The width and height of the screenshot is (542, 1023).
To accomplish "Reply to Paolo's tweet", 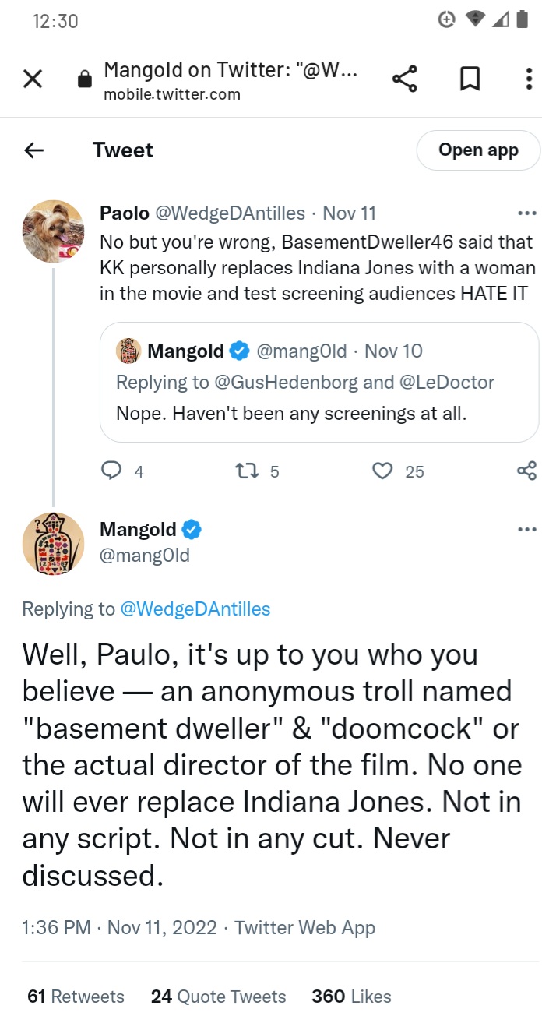I will [x=113, y=471].
